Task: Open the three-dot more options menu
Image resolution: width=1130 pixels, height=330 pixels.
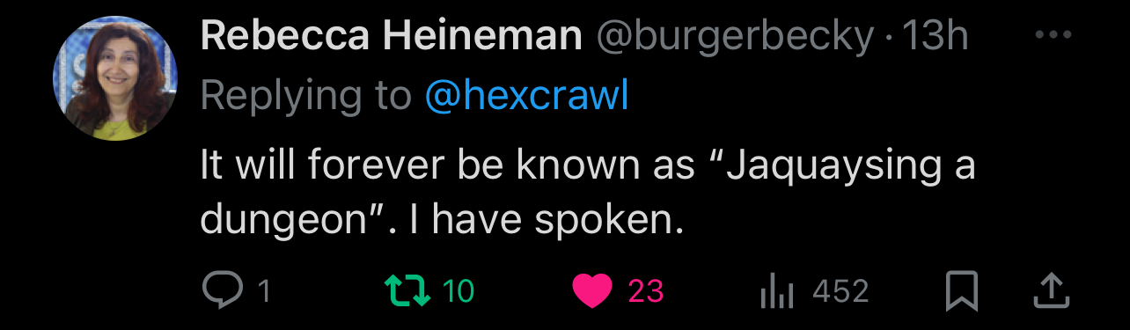Action: (1052, 36)
